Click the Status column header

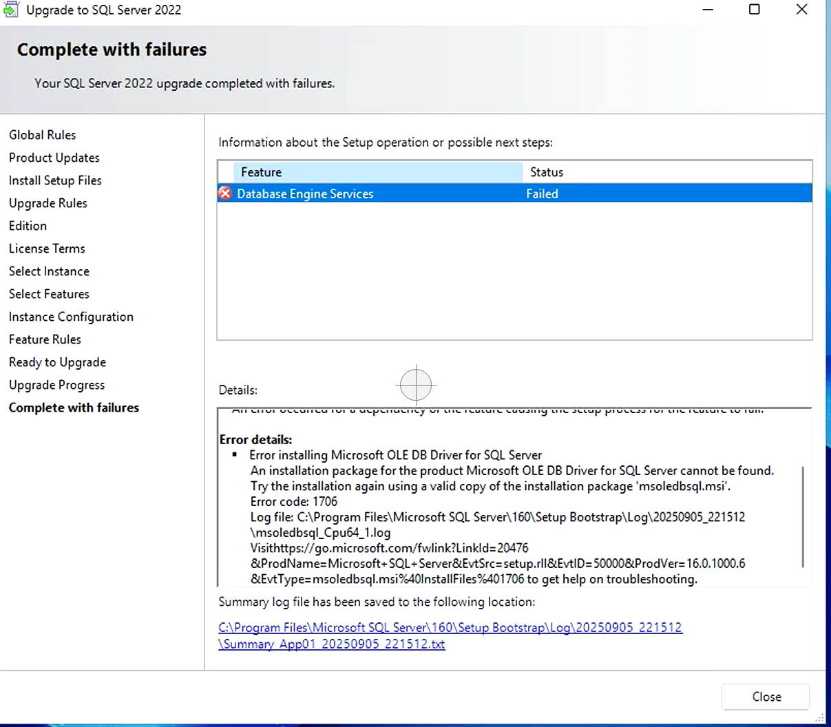(546, 172)
